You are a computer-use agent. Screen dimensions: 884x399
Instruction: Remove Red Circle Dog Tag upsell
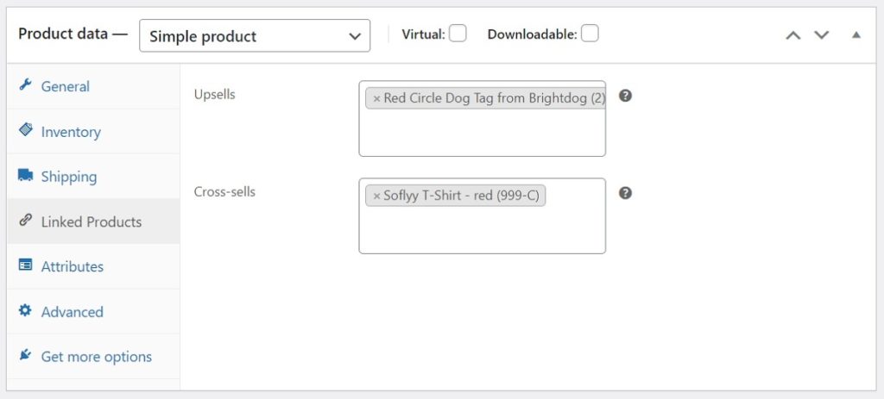(376, 99)
